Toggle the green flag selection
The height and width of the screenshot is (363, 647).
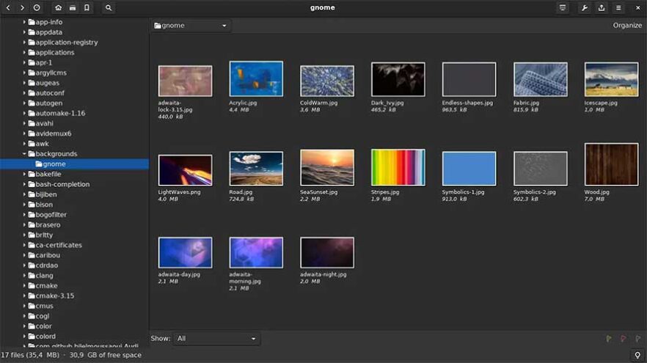click(609, 339)
